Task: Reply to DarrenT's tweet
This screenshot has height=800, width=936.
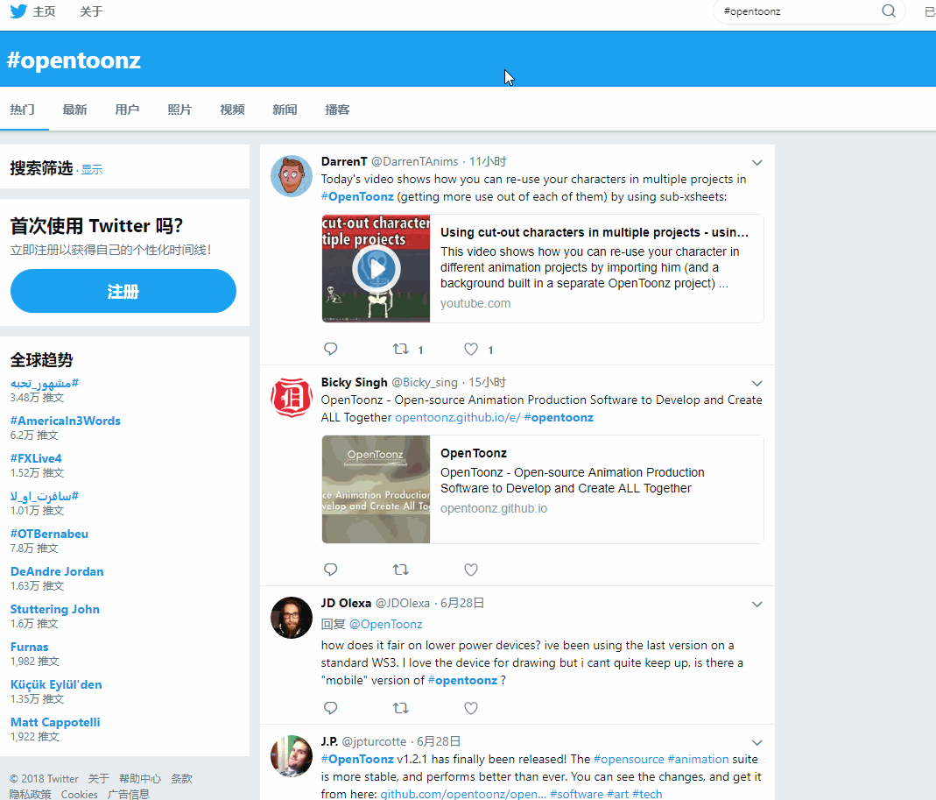Action: click(x=330, y=349)
